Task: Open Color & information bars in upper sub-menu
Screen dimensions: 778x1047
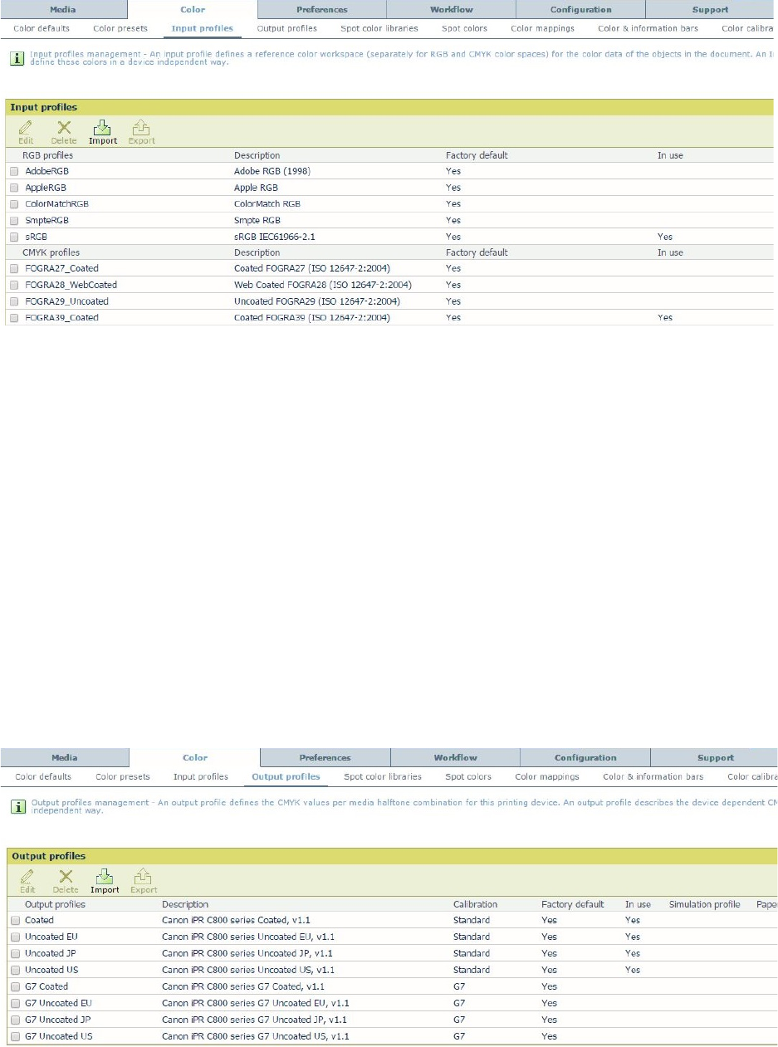Action: 648,28
